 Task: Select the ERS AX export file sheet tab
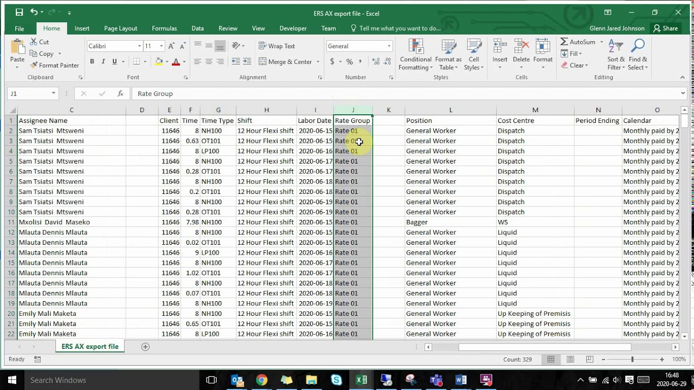pos(90,347)
